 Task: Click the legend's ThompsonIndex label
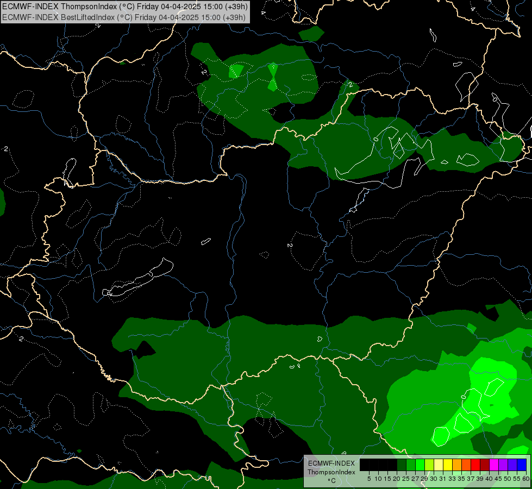[x=331, y=472]
